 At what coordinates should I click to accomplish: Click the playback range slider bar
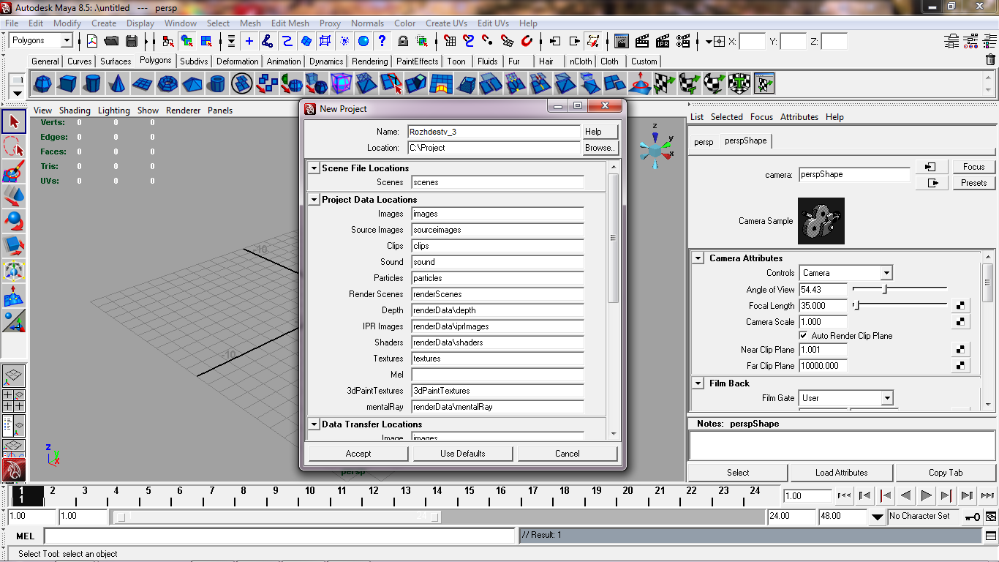(x=278, y=517)
